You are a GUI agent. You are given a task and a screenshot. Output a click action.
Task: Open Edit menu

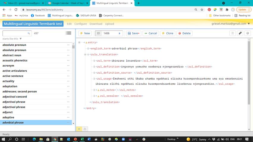pyautogui.click(x=69, y=24)
